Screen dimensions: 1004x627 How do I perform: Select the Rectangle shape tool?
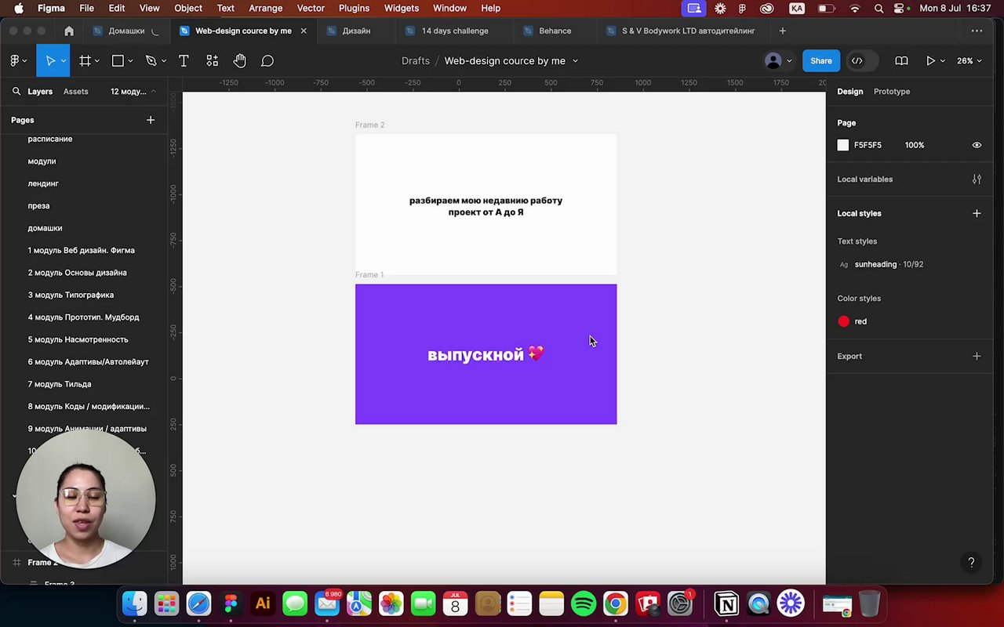118,60
